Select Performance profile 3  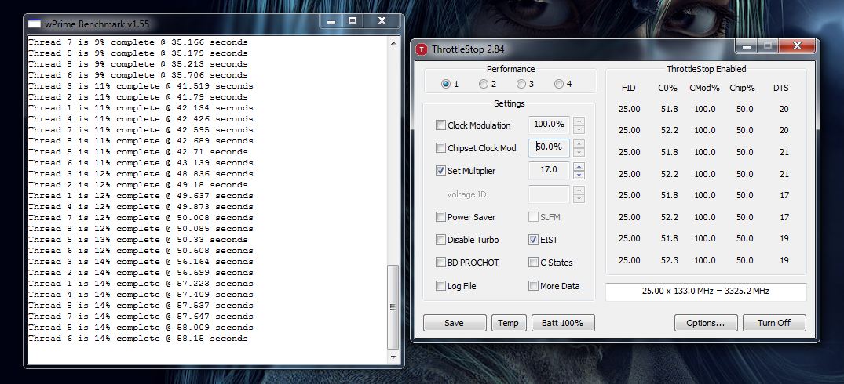[x=521, y=84]
